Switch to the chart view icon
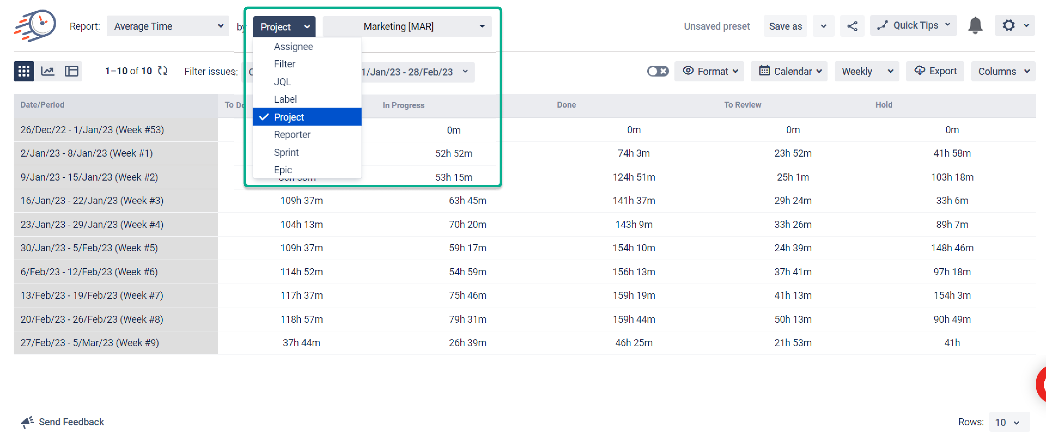Image resolution: width=1046 pixels, height=442 pixels. pyautogui.click(x=47, y=71)
